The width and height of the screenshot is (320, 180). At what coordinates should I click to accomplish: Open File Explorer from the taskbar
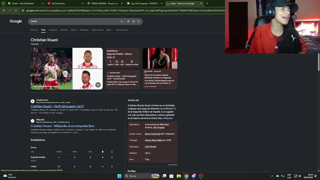pyautogui.click(x=179, y=176)
